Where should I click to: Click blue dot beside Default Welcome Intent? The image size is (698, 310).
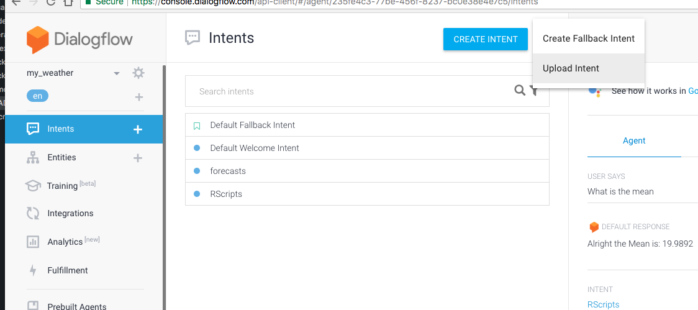tap(197, 148)
